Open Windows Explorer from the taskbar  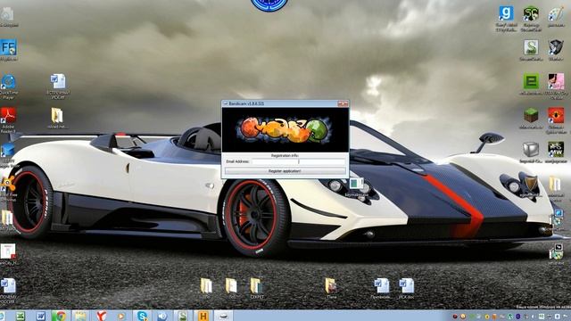click(80, 316)
